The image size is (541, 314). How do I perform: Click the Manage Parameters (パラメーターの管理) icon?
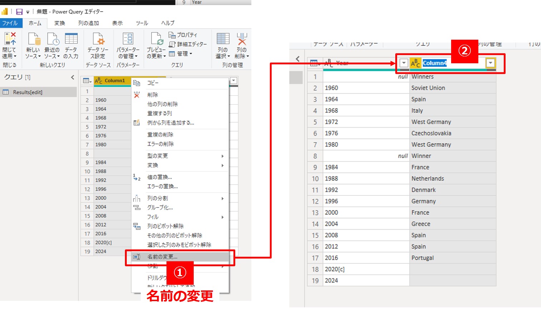128,39
